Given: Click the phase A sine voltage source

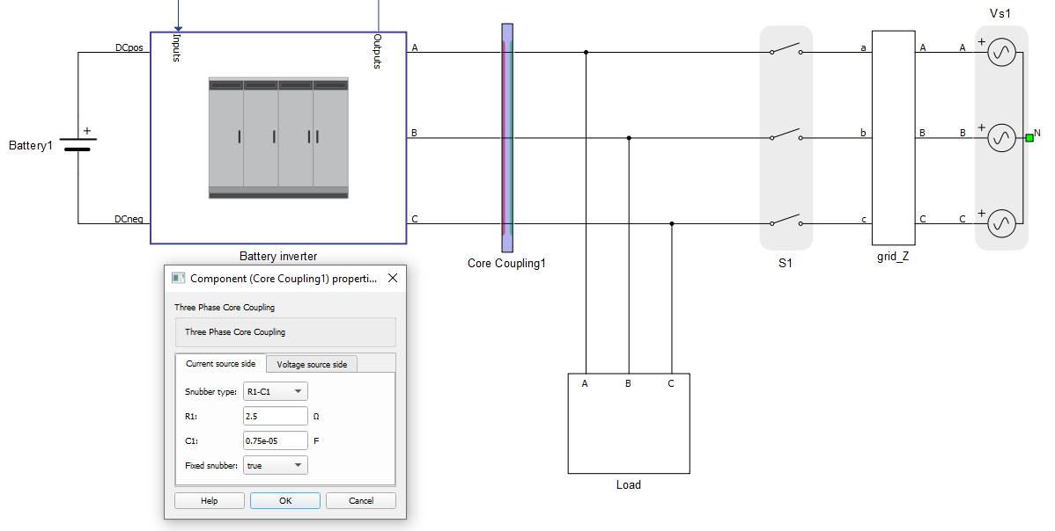Looking at the screenshot, I should coord(1000,54).
